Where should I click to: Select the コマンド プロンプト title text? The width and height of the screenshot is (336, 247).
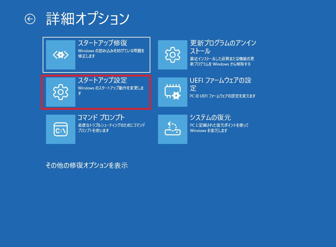point(101,117)
